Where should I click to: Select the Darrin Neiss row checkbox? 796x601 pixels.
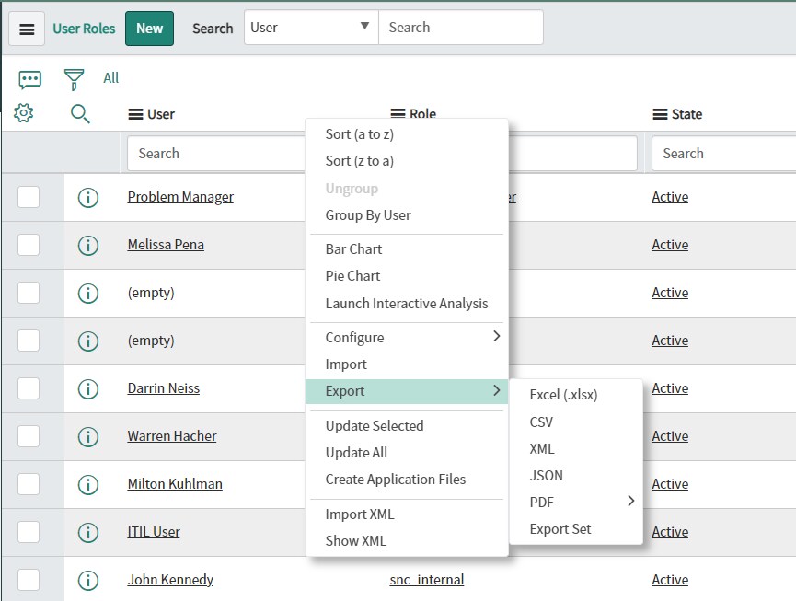click(x=29, y=388)
